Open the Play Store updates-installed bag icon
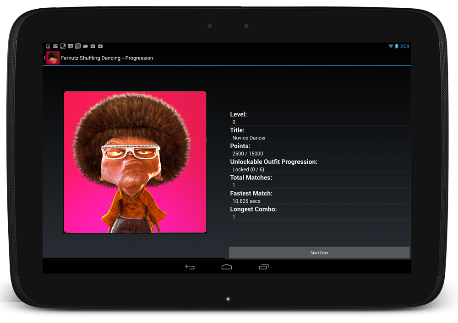The width and height of the screenshot is (458, 323). coord(93,46)
